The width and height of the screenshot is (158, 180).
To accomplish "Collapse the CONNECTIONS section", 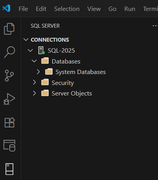I will coord(26,40).
